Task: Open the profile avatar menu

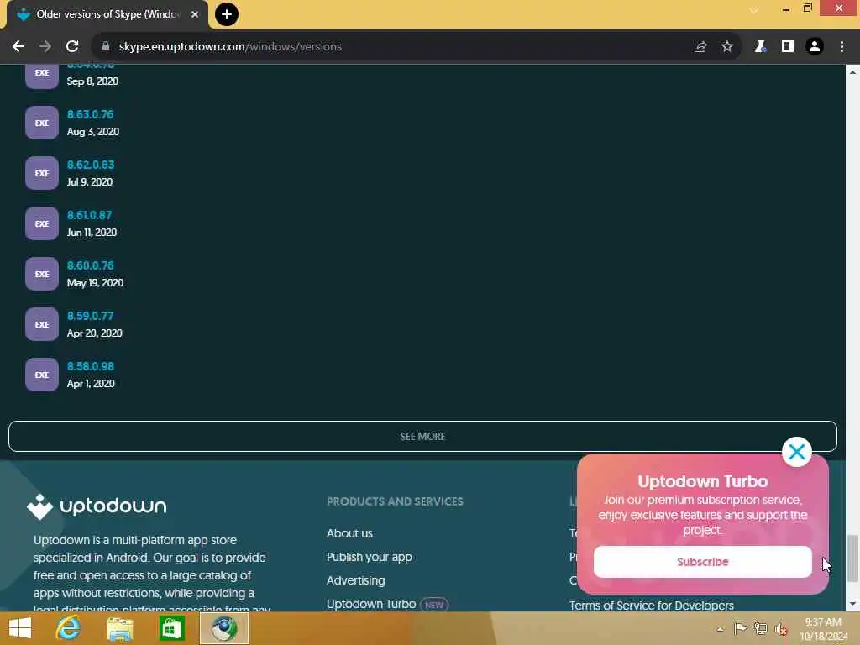Action: tap(815, 47)
